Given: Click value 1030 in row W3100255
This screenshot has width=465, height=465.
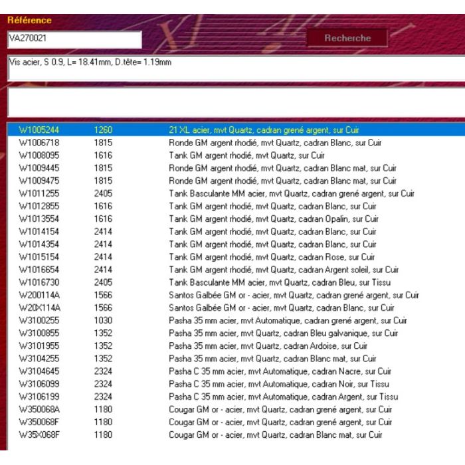Looking at the screenshot, I should pyautogui.click(x=103, y=321).
